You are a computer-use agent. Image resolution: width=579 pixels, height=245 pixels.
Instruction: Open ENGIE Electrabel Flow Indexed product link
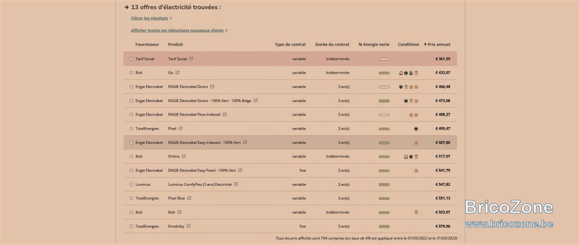(x=194, y=115)
